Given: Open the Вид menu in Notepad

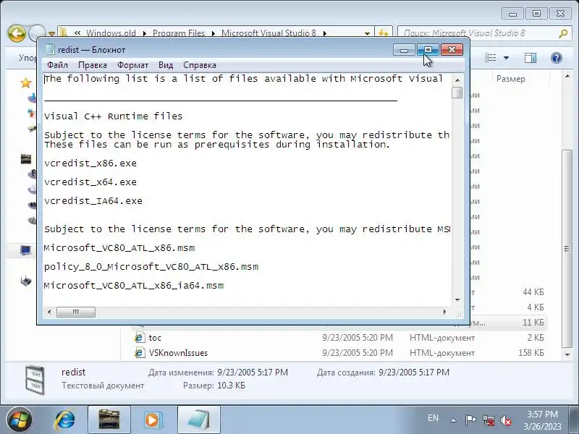Looking at the screenshot, I should click(x=166, y=65).
